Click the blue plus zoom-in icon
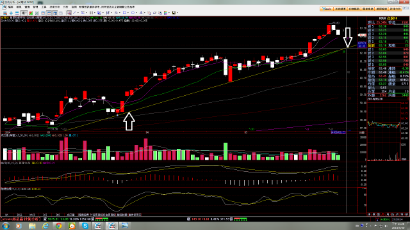The width and height of the screenshot is (410, 230). click(11, 13)
